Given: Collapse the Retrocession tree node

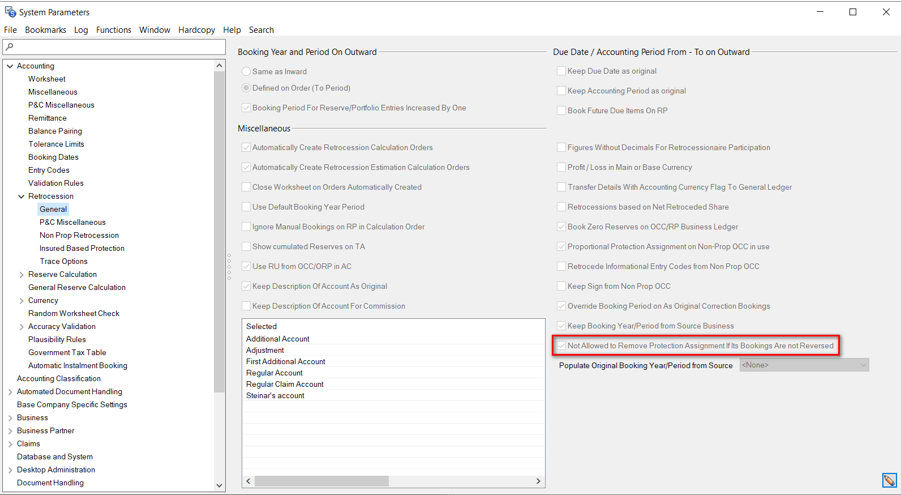Looking at the screenshot, I should (x=22, y=197).
